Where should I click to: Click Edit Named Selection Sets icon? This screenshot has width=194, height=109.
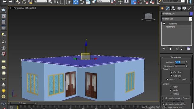(x=159, y=2)
